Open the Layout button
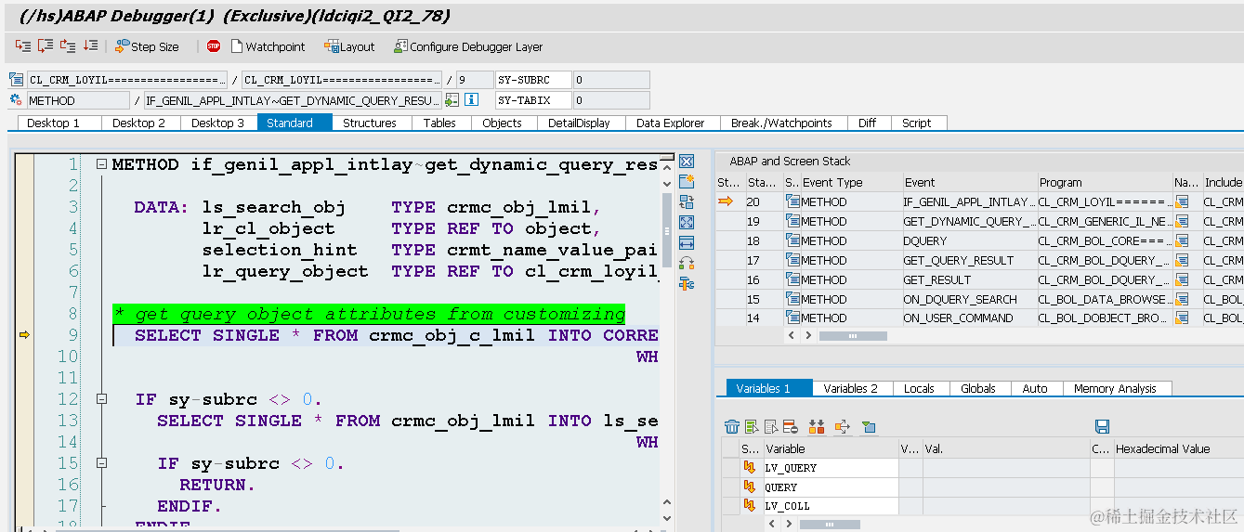The height and width of the screenshot is (532, 1244). pos(349,46)
